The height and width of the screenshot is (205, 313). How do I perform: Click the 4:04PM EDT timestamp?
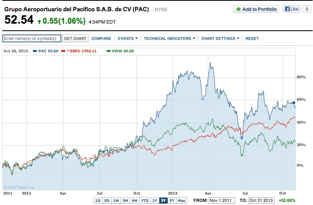pos(102,22)
